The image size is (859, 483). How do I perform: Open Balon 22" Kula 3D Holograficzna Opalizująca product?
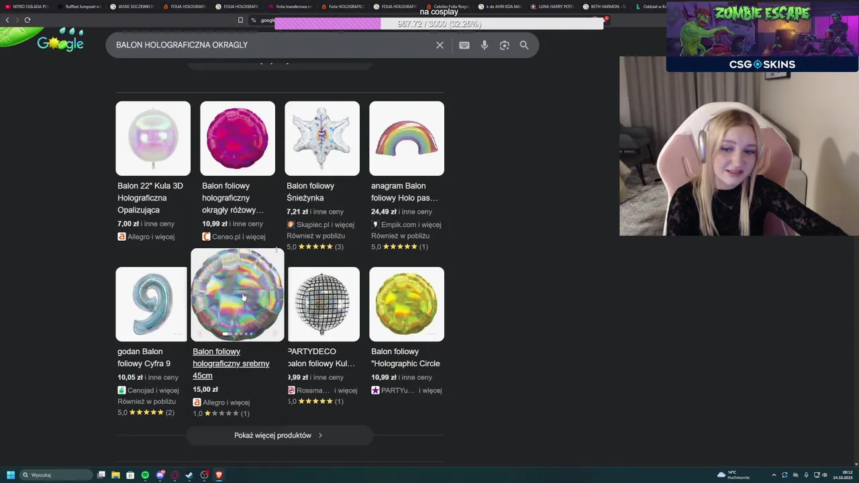150,198
